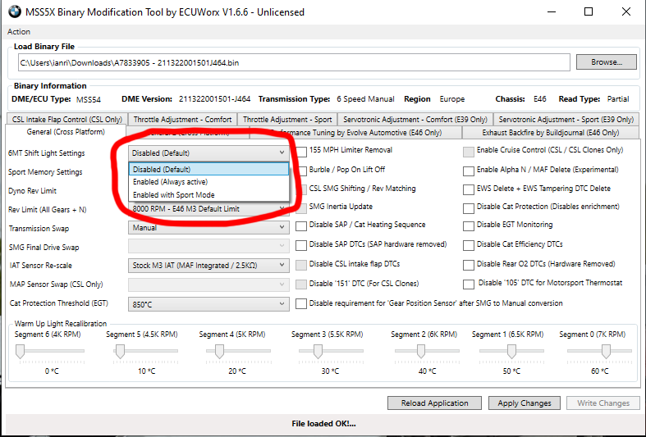Choose Enabled (Always active) option
Image resolution: width=646 pixels, height=437 pixels.
[171, 182]
